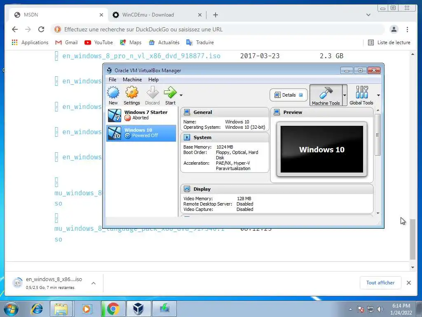Click en_windows_8_pro_n_vl_x86_dvd_918877.iso link
This screenshot has width=422, height=317.
click(x=141, y=56)
